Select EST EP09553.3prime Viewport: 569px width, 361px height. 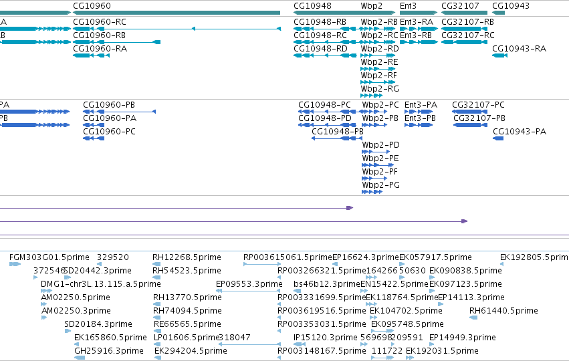[248, 291]
